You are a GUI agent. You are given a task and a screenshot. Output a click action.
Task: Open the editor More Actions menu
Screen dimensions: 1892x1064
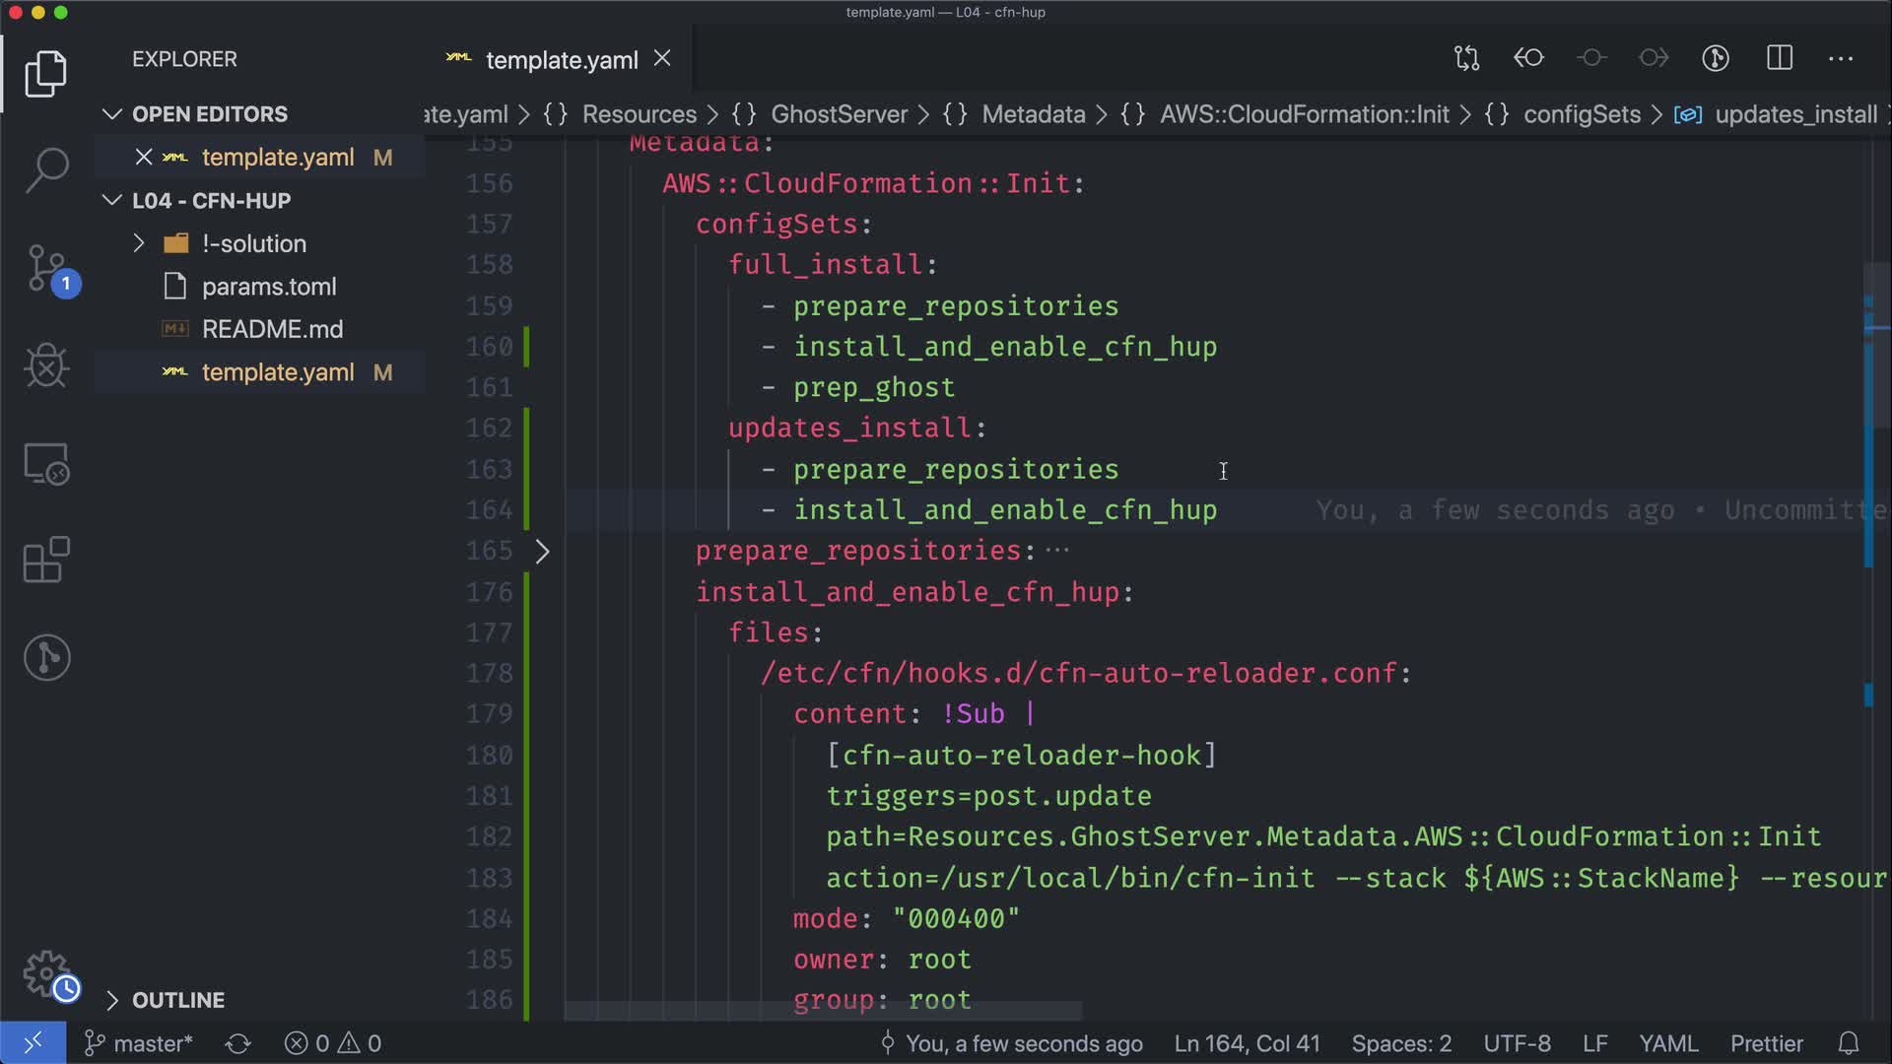[x=1841, y=58]
